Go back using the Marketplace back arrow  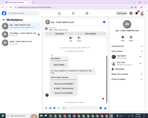point(4,20)
